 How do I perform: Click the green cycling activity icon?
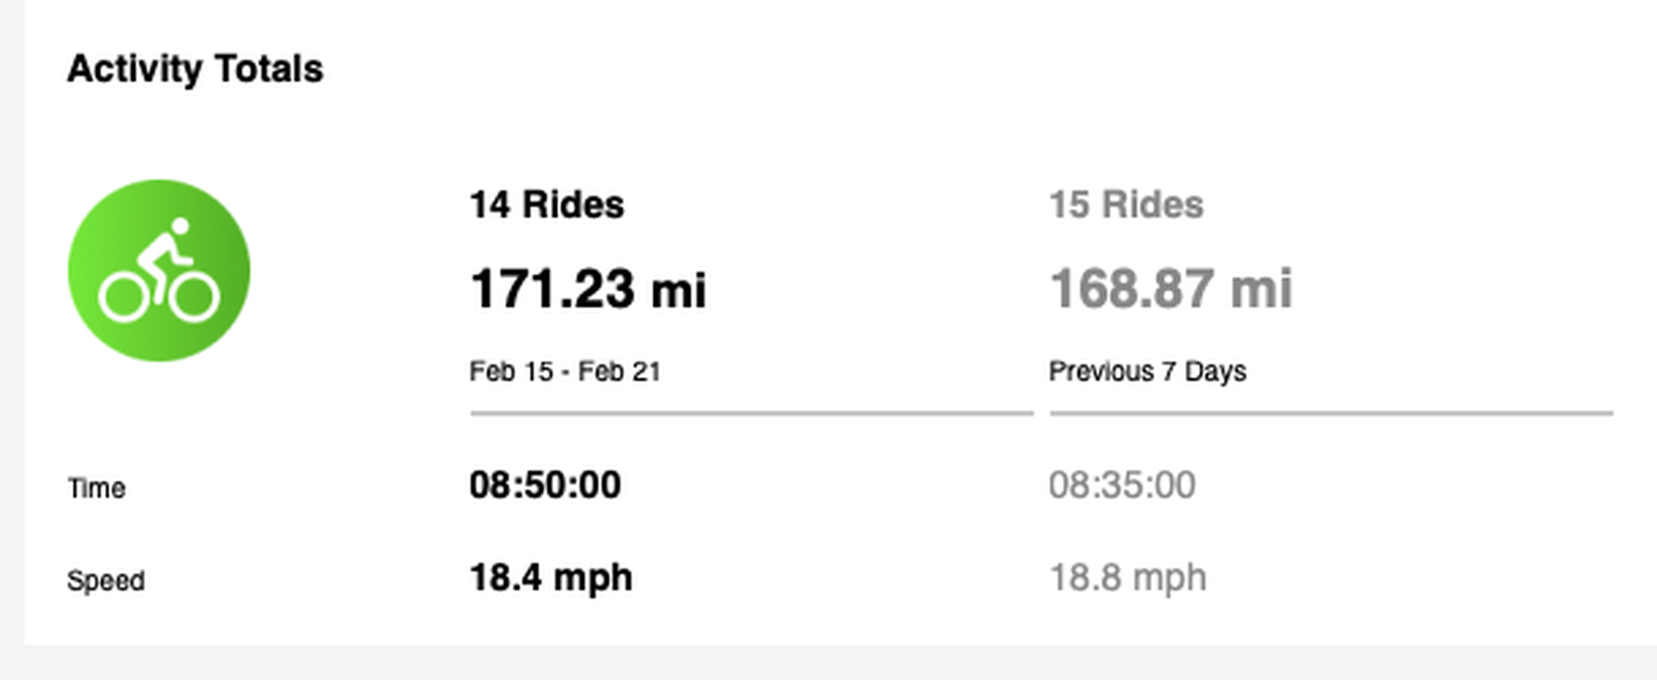(x=159, y=270)
